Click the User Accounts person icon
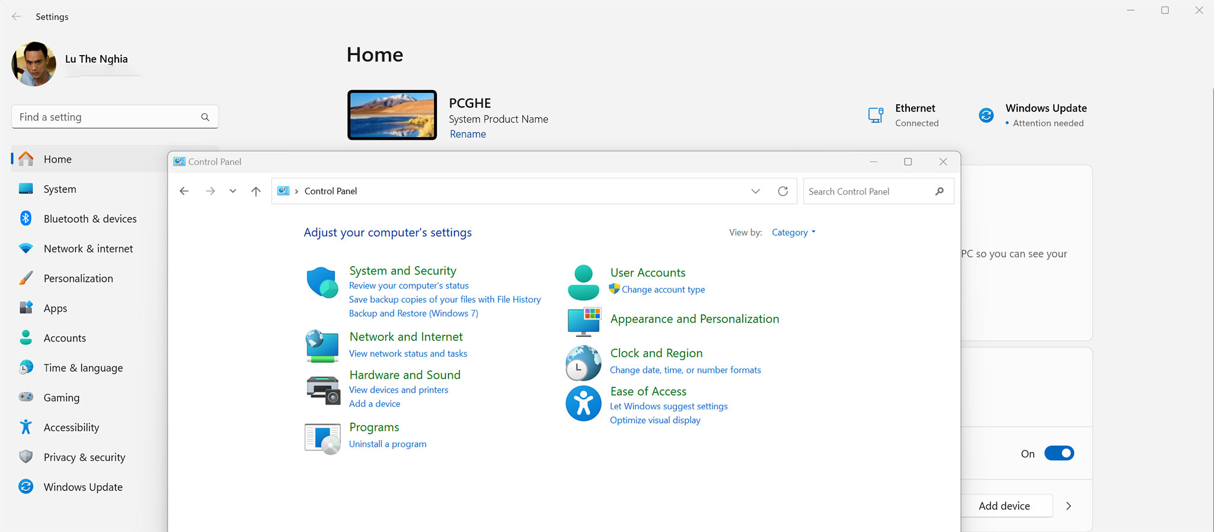 (583, 283)
